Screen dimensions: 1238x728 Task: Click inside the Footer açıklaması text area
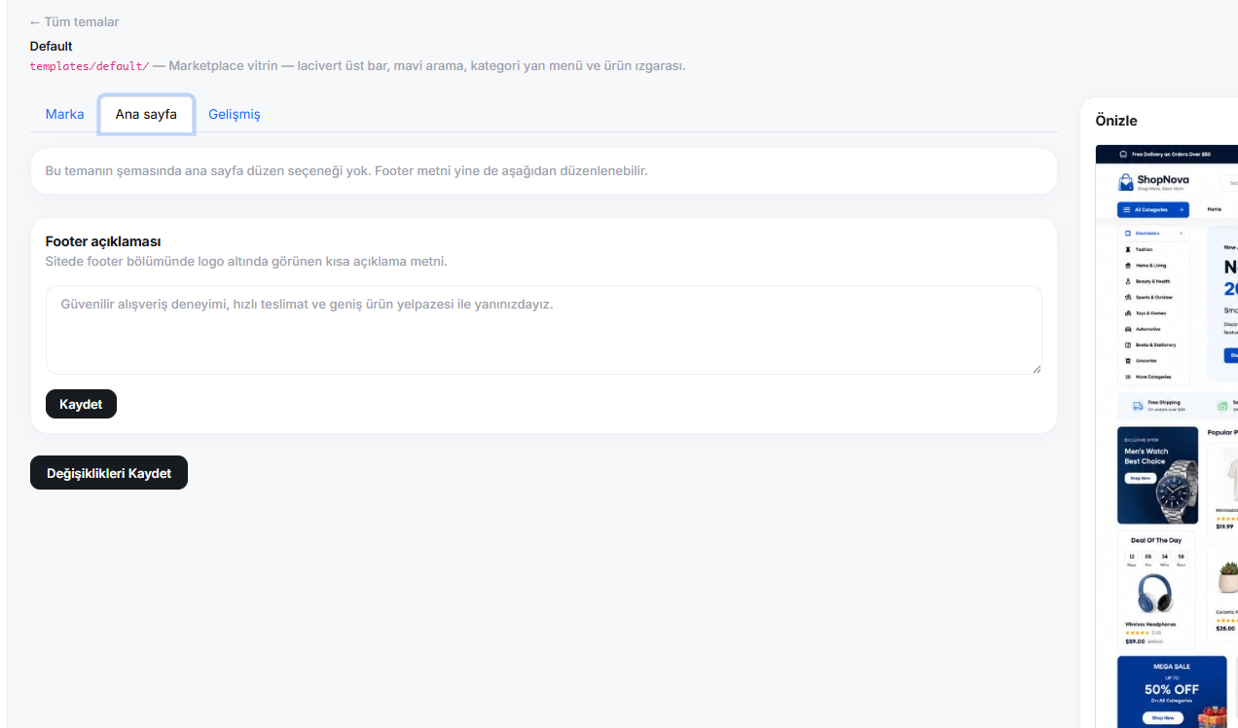point(544,330)
